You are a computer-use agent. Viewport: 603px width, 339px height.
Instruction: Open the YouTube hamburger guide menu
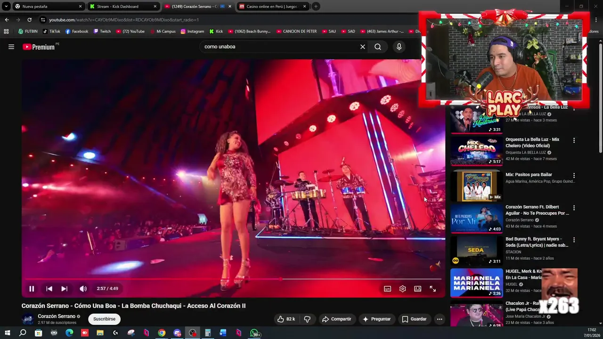[x=11, y=47]
